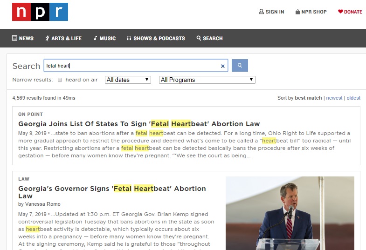This screenshot has width=366, height=250.
Task: Click the Sign In user icon
Action: [x=261, y=12]
